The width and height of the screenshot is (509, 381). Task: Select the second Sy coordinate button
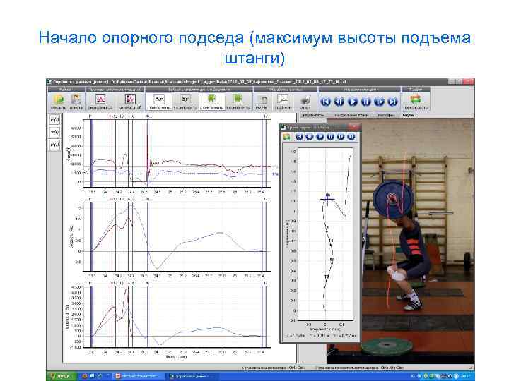pos(185,102)
